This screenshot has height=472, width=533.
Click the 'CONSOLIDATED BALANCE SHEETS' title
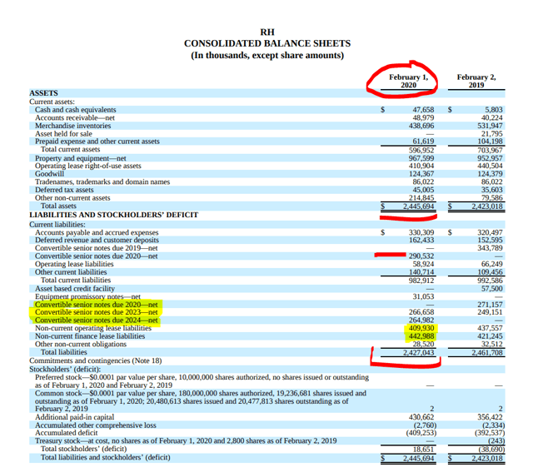(267, 43)
